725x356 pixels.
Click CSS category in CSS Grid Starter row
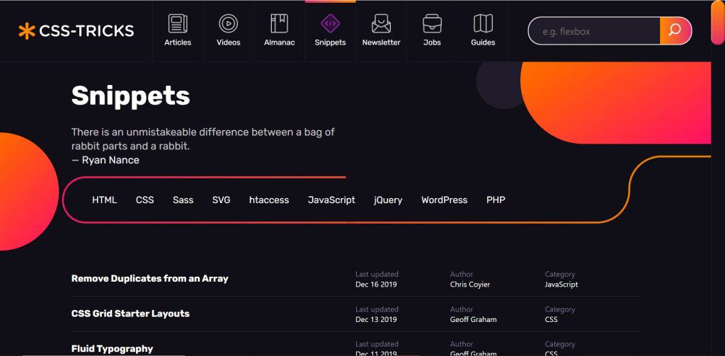(x=551, y=319)
